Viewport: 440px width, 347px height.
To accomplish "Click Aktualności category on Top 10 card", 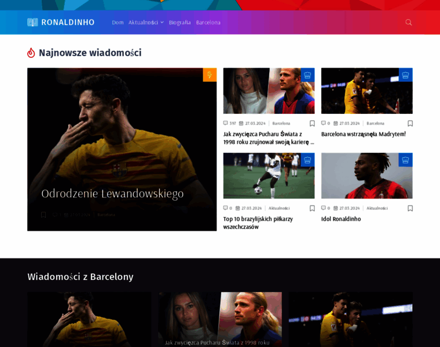I will tap(279, 208).
